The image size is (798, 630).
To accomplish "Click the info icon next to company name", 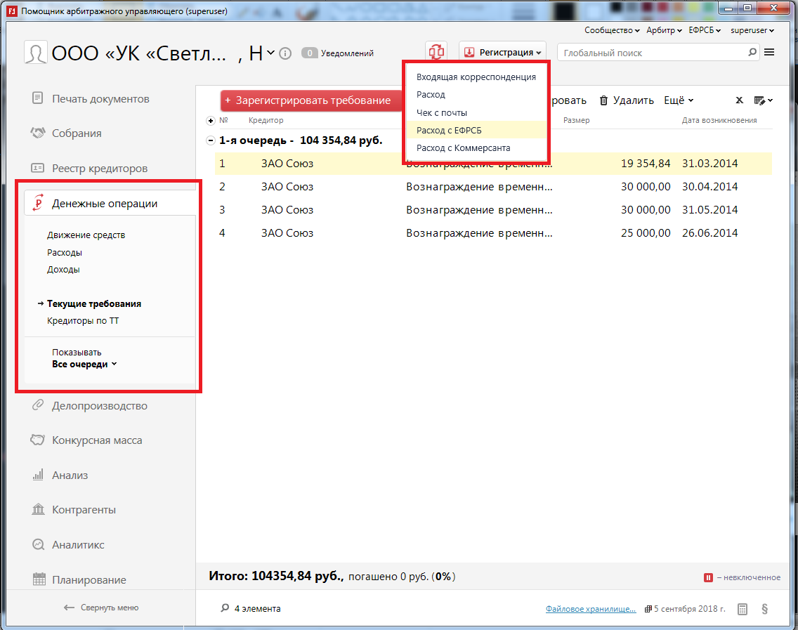I will tap(285, 53).
